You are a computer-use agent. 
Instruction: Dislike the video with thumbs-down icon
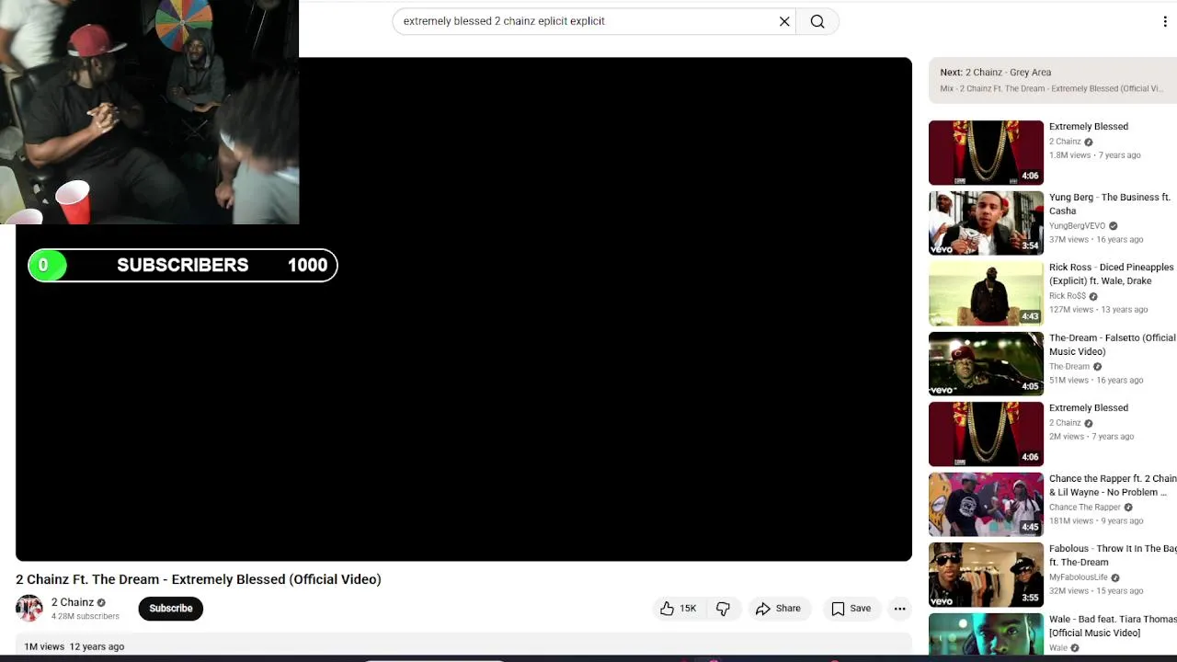(x=723, y=609)
